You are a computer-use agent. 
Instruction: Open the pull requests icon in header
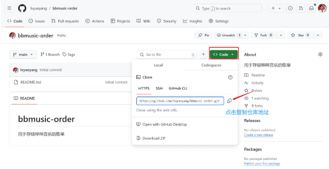pyautogui.click(x=301, y=8)
